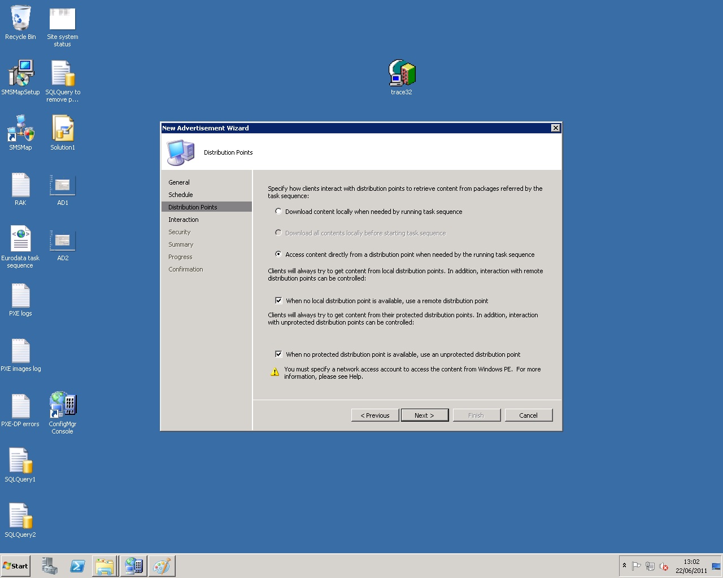Click the clock in the system tray
The width and height of the screenshot is (723, 578).
(692, 566)
